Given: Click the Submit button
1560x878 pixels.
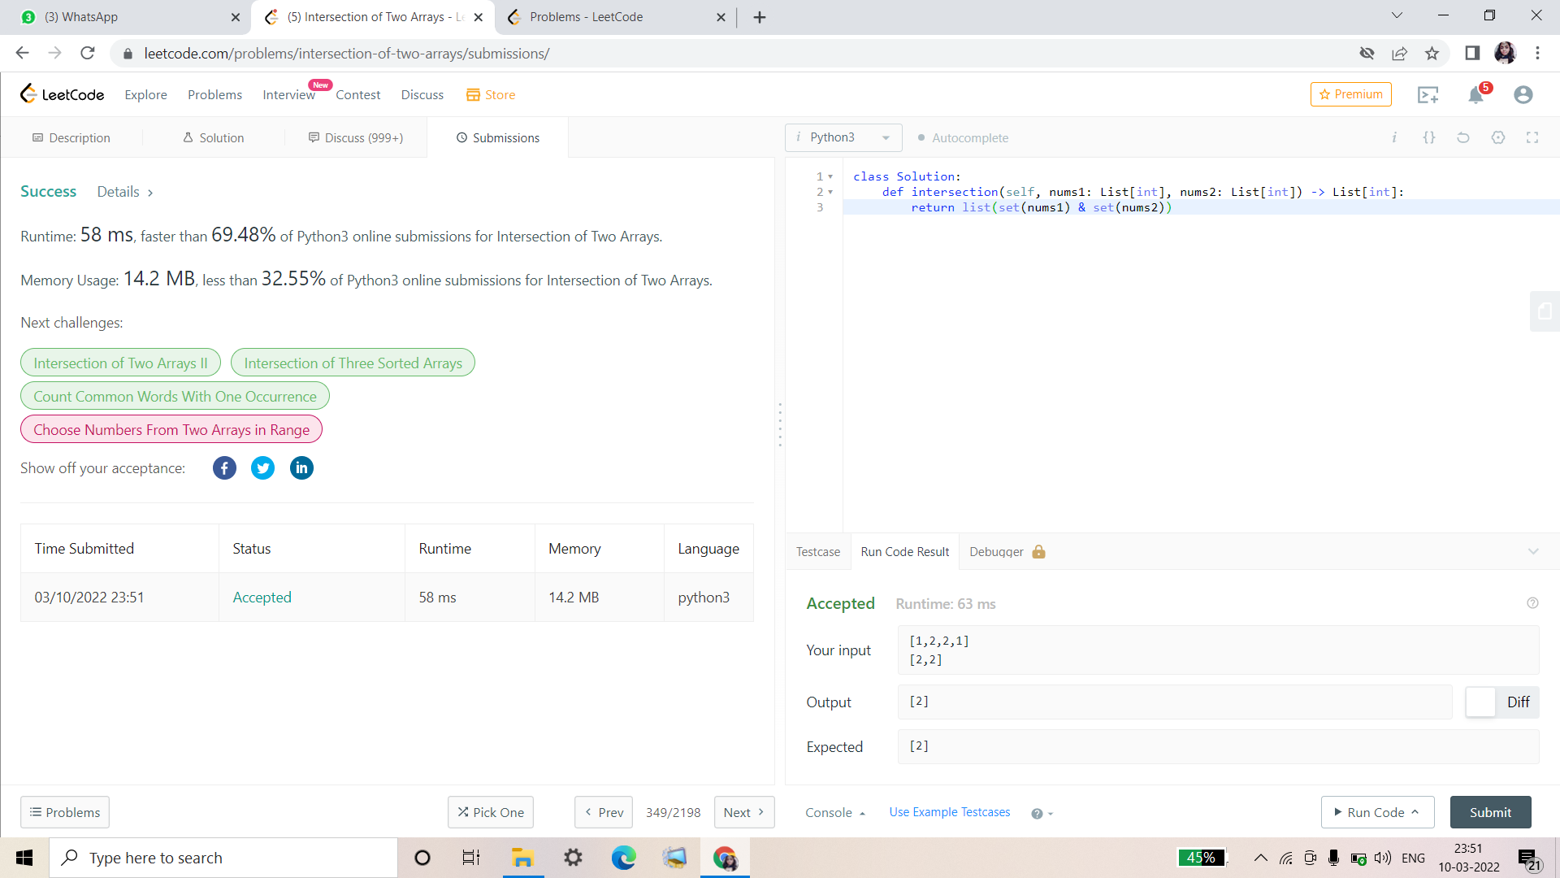Looking at the screenshot, I should point(1490,812).
